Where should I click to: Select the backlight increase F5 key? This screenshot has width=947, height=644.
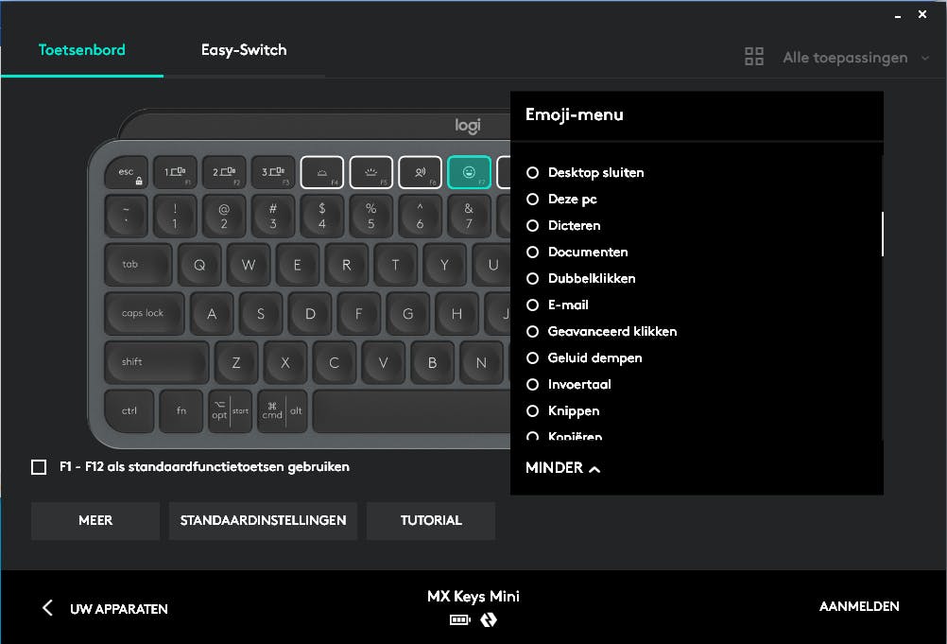(370, 172)
